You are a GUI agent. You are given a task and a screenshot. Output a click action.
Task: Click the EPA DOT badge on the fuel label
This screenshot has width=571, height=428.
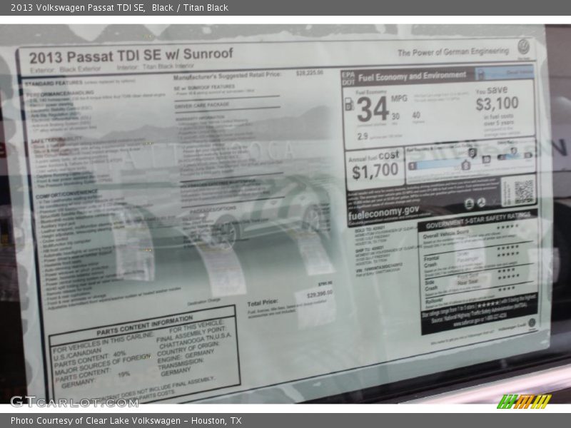(x=348, y=78)
